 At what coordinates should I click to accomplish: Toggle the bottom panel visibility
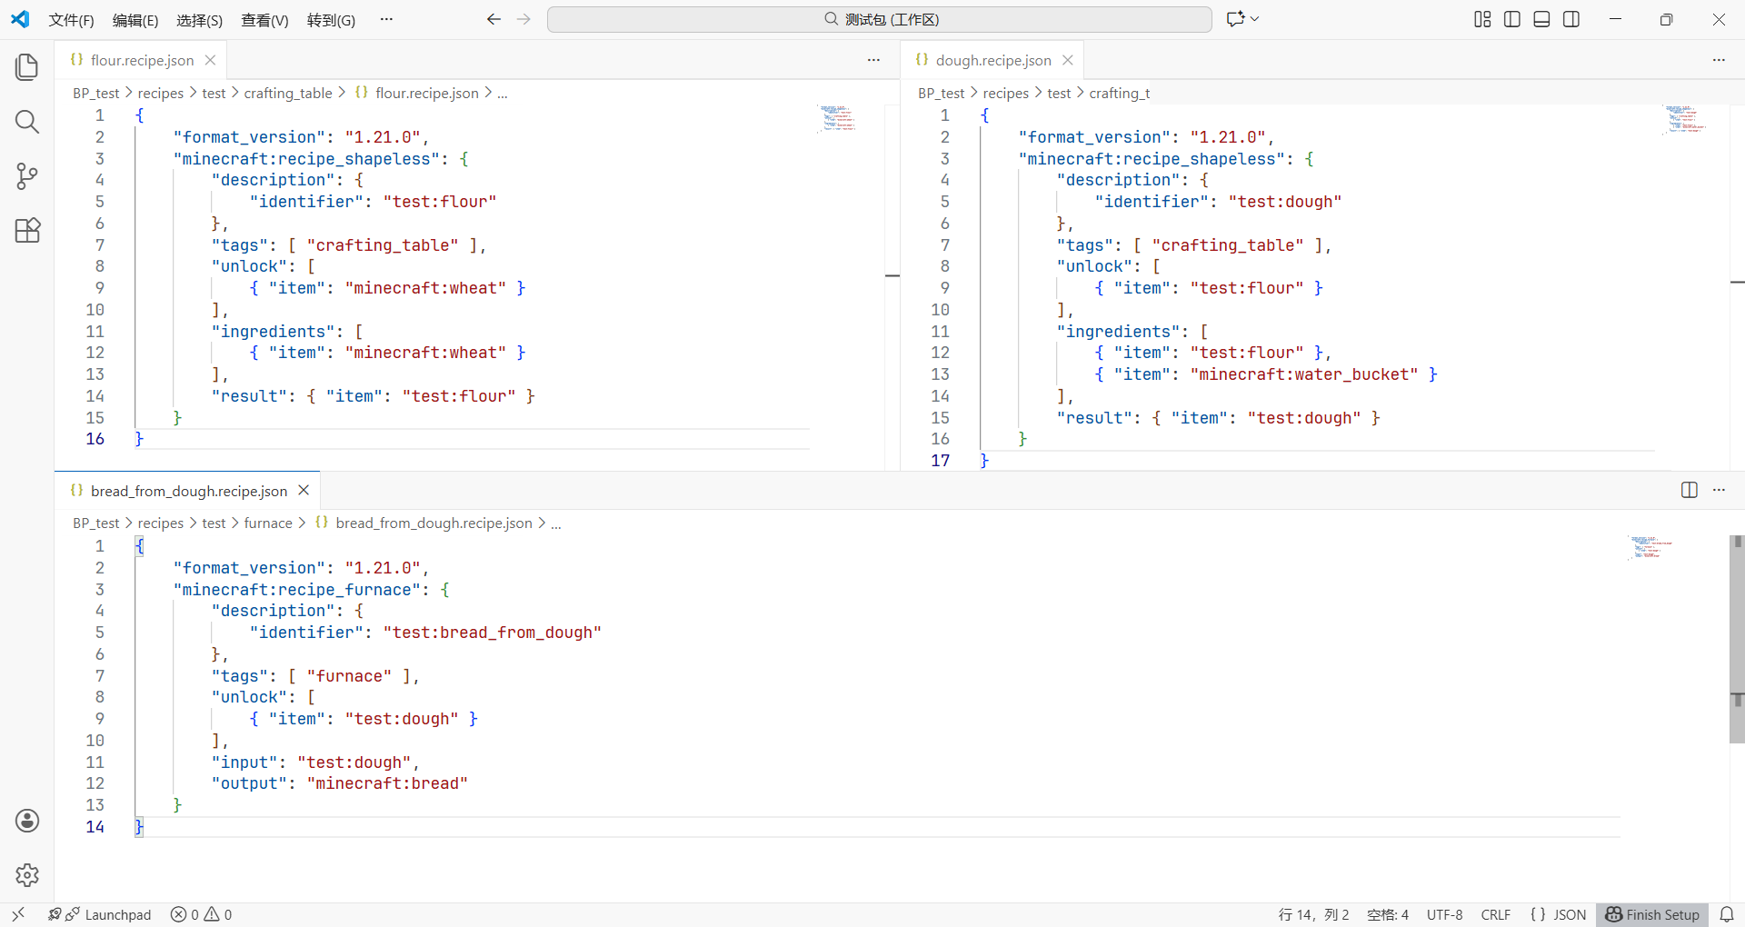click(1541, 19)
